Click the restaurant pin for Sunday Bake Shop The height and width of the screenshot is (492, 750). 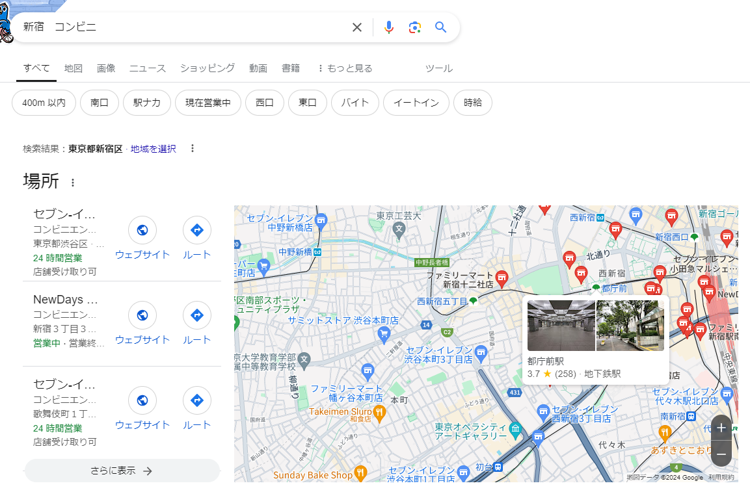(360, 473)
